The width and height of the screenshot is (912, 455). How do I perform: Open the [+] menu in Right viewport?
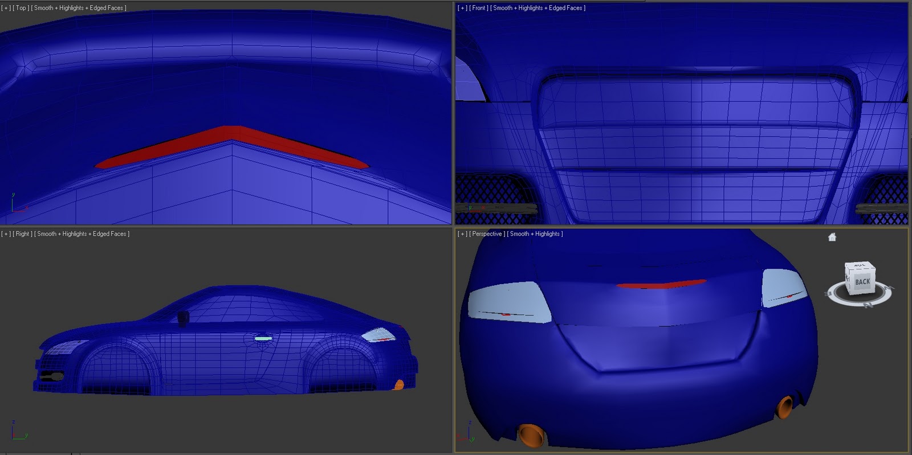click(6, 234)
